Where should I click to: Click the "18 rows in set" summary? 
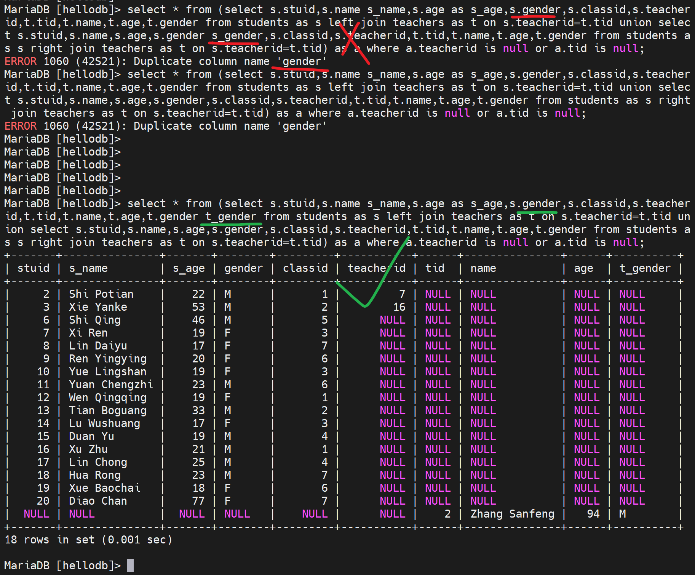tap(88, 540)
